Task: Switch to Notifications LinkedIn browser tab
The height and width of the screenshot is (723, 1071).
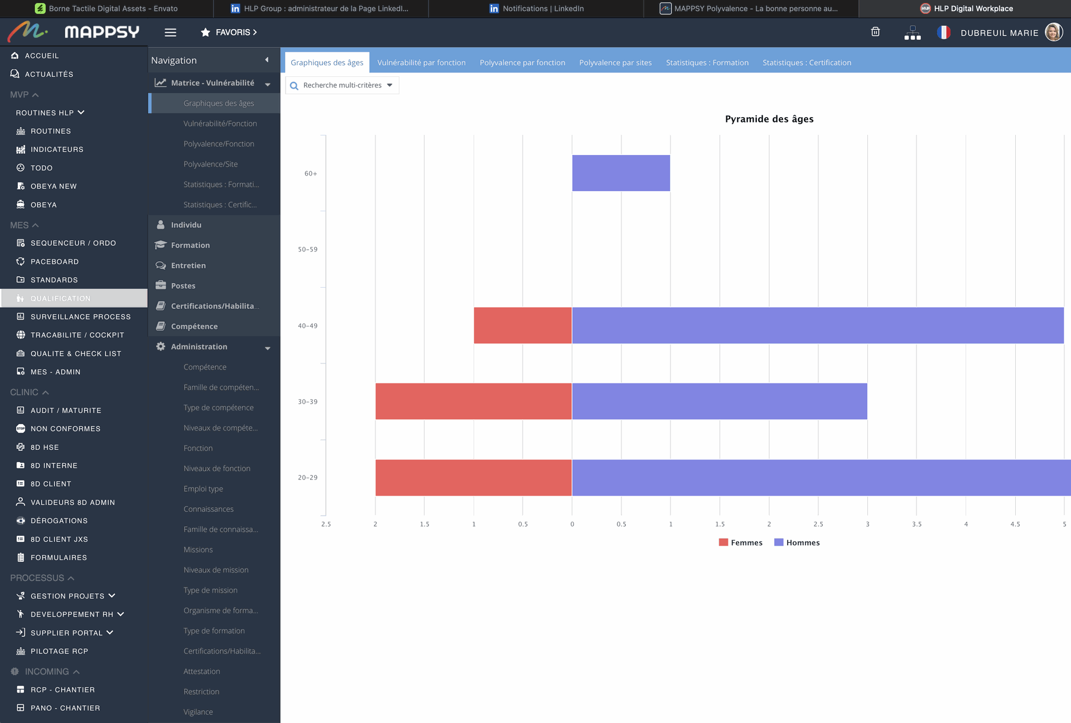Action: 536,8
